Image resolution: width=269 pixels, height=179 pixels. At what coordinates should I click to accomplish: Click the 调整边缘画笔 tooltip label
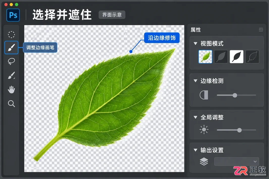40,47
